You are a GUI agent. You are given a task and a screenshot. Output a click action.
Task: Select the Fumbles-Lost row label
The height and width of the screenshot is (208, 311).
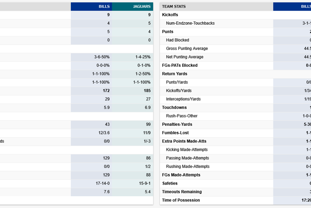pyautogui.click(x=175, y=133)
